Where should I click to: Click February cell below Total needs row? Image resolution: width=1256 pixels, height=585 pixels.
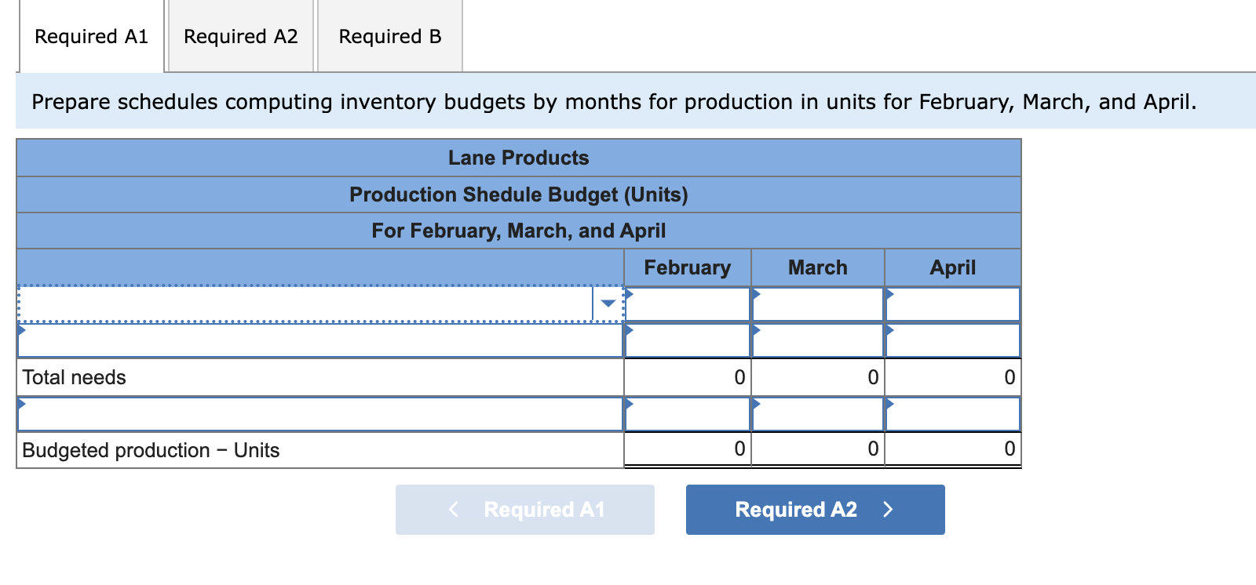point(688,414)
